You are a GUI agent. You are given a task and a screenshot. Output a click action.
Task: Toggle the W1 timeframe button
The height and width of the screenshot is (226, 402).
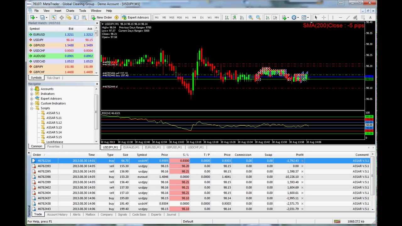(x=209, y=18)
